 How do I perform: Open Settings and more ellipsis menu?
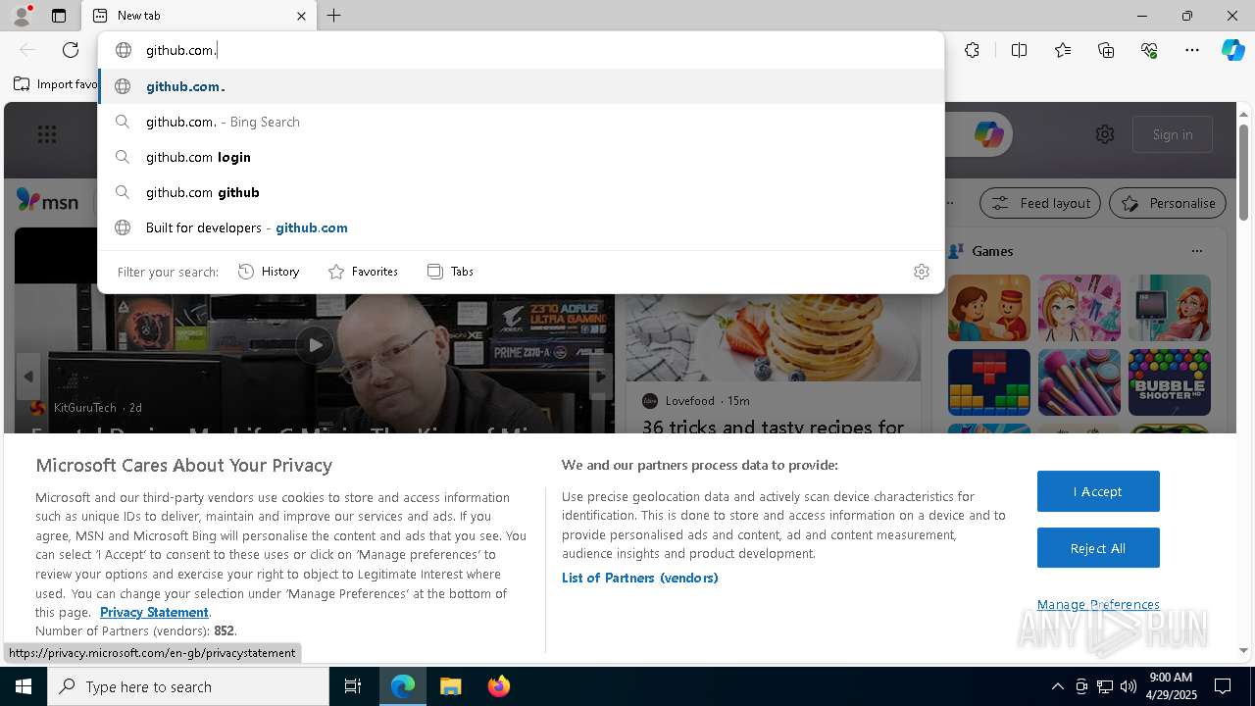coord(1192,50)
